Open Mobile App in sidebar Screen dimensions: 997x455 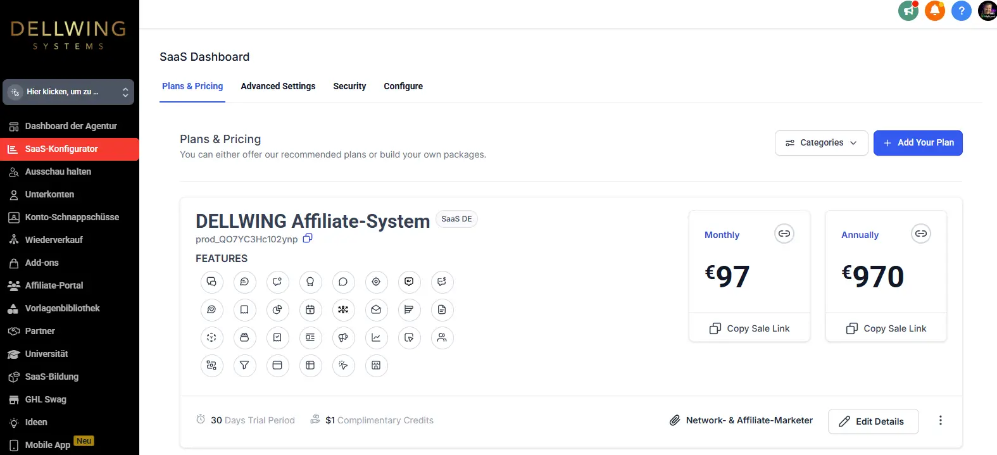click(x=70, y=445)
